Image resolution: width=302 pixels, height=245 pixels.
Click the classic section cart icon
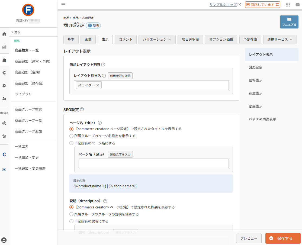pos(4,136)
